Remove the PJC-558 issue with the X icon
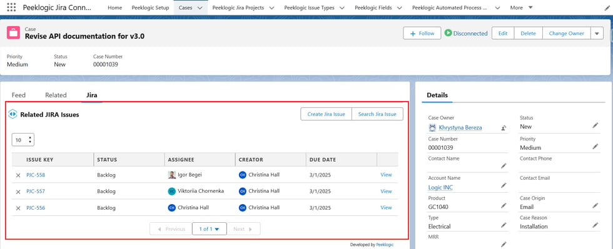Screen dimensions: 613x249 18,175
